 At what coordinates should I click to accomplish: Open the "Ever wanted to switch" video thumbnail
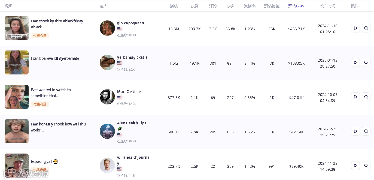pos(17,97)
